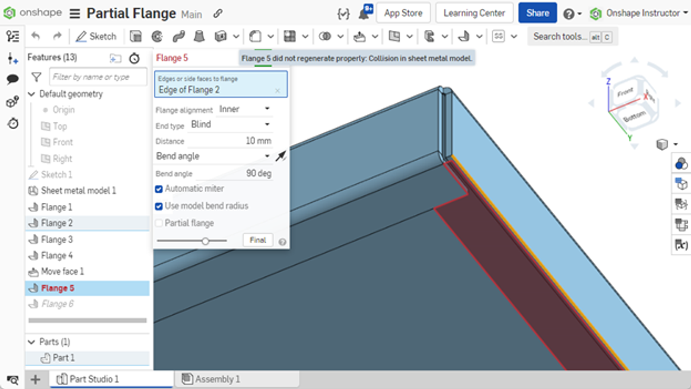The height and width of the screenshot is (389, 691).
Task: Click the Final button in Flange dialog
Action: 257,240
